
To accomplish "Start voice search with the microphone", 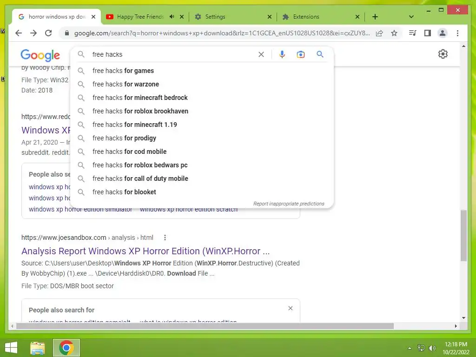I will 282,54.
